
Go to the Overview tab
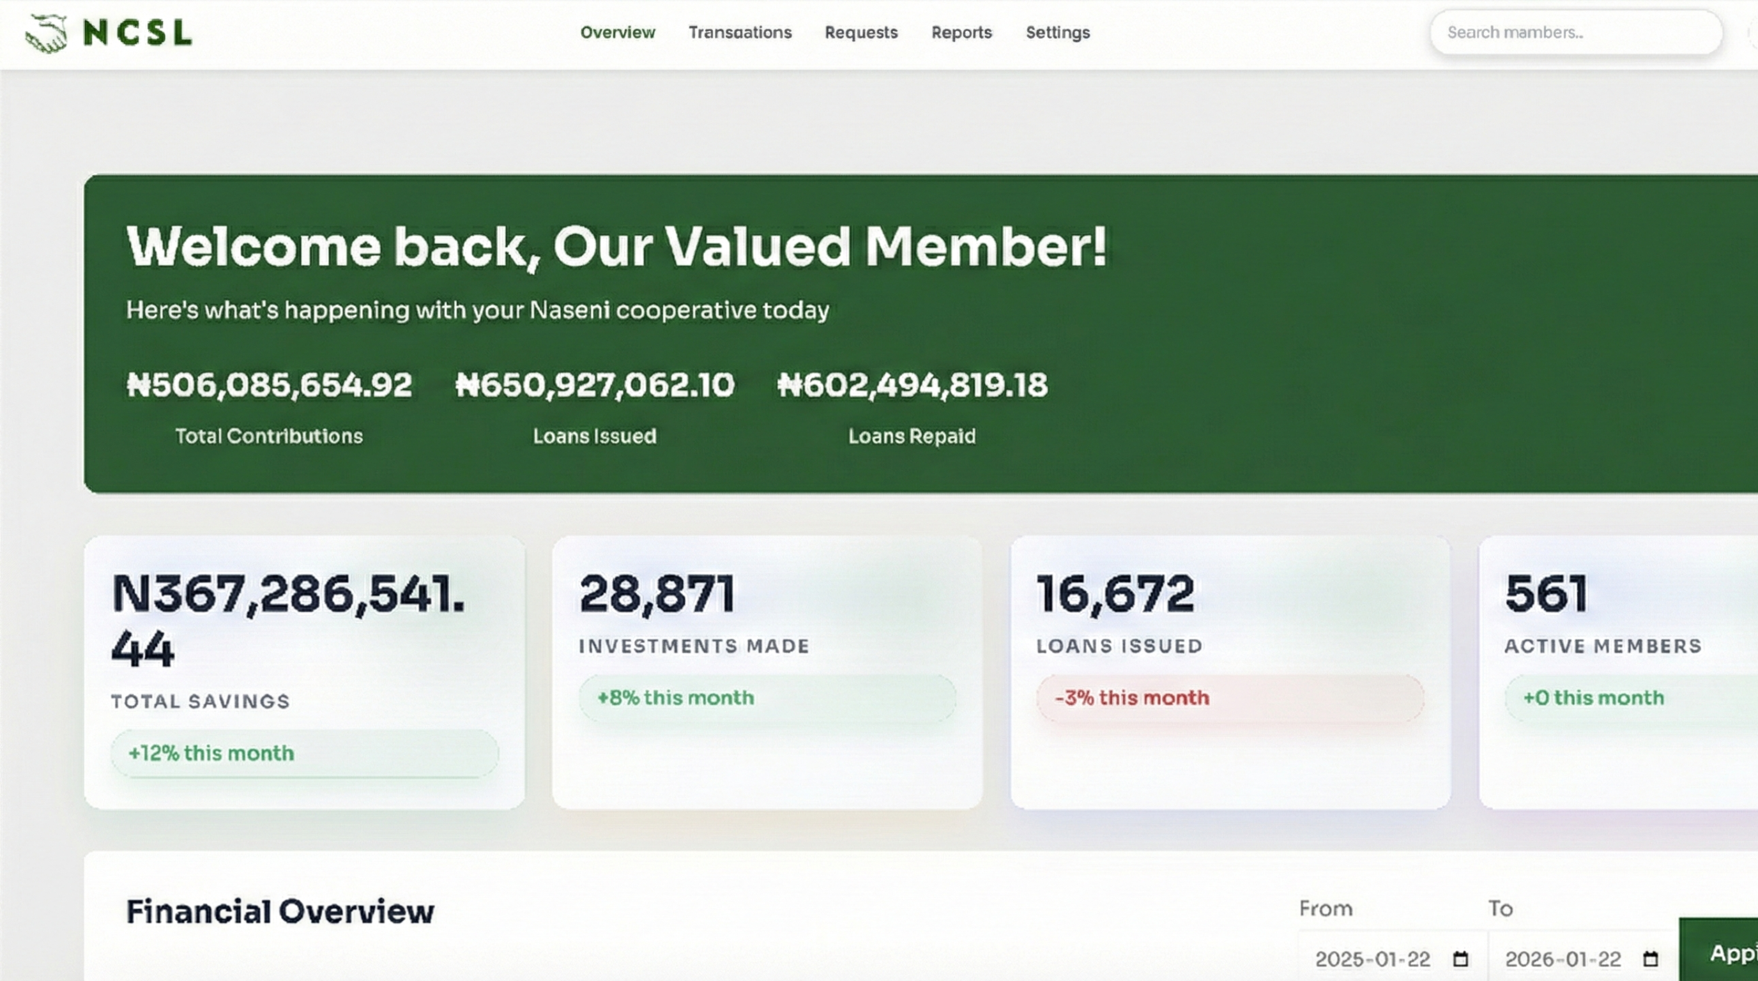(617, 33)
